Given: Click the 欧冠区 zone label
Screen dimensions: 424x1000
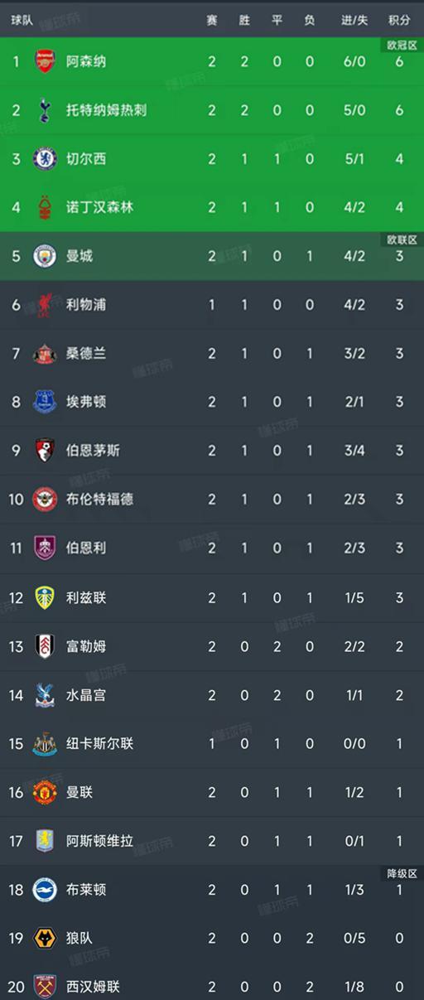Looking at the screenshot, I should point(402,45).
